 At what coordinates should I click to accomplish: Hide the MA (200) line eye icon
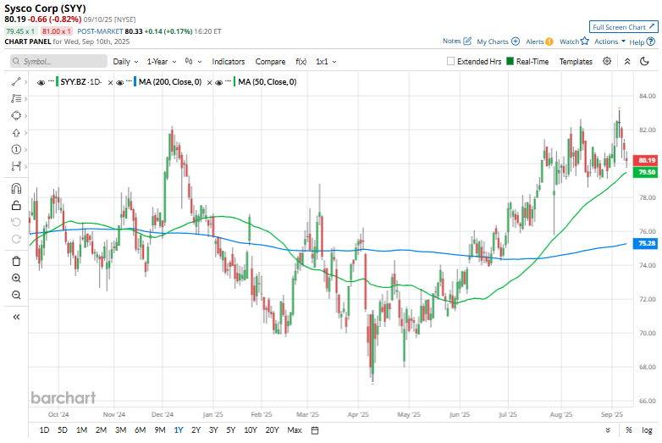coord(120,83)
